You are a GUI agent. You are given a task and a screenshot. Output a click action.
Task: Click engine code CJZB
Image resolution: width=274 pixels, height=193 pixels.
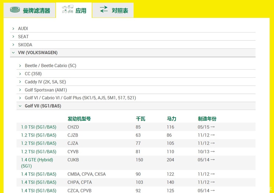coord(73,135)
